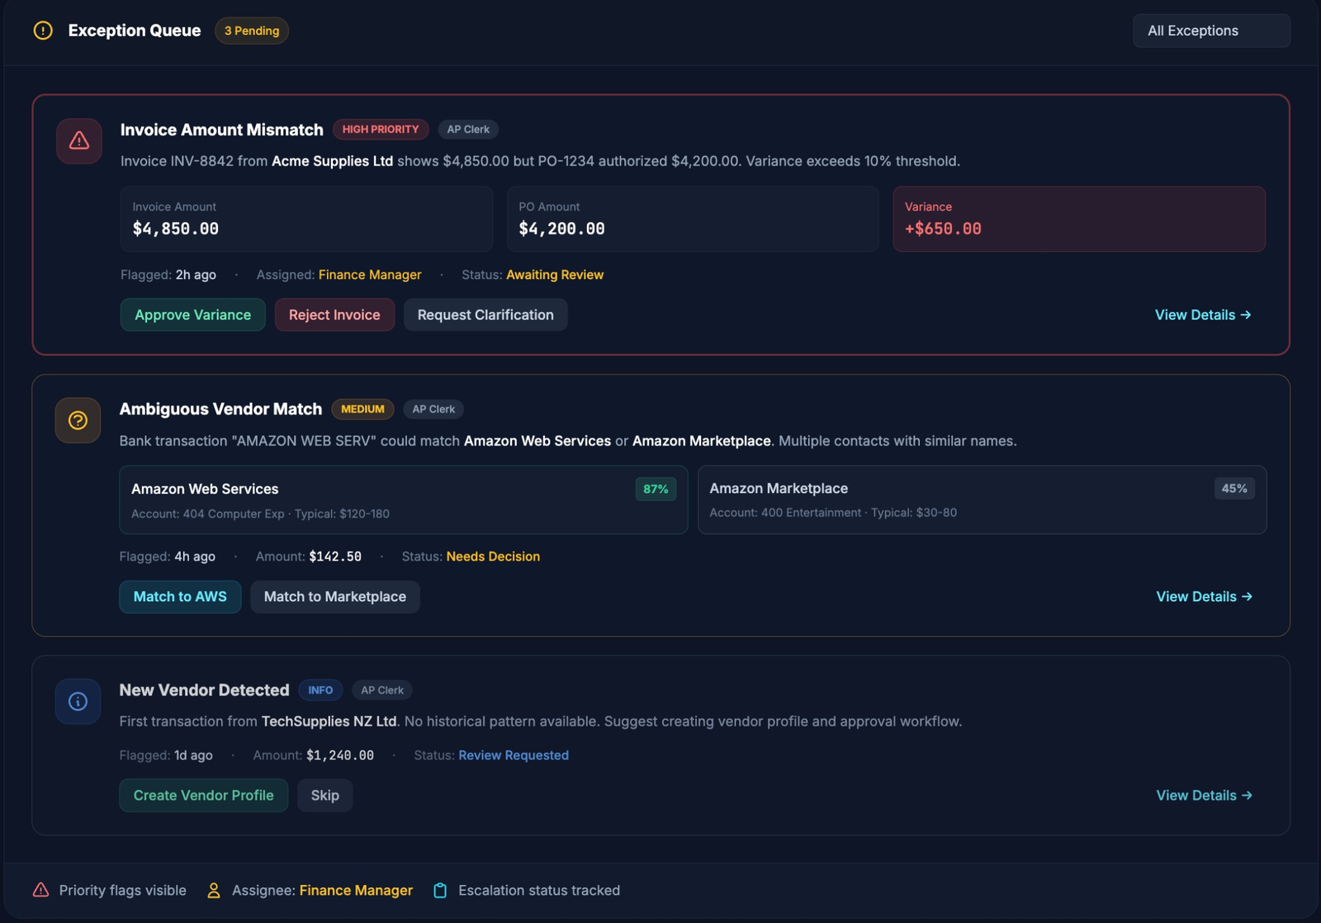
Task: View details of the Invoice Amount Mismatch
Action: [x=1203, y=315]
